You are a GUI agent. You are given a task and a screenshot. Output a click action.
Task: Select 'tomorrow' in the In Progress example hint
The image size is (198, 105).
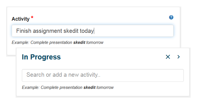(x=105, y=87)
